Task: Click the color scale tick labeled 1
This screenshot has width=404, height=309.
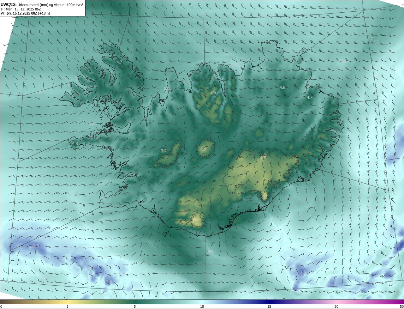Action: pos(68,306)
